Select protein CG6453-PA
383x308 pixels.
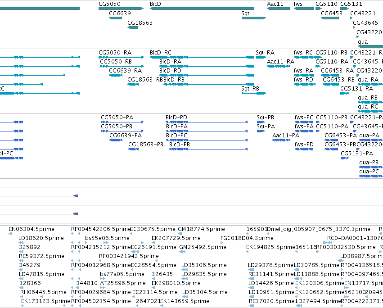coord(331,140)
